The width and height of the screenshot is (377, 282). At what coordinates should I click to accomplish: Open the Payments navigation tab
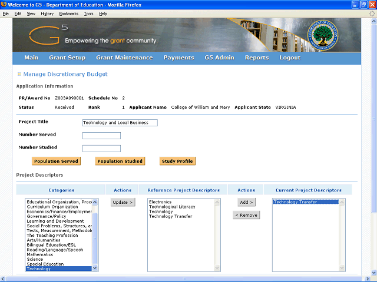pyautogui.click(x=178, y=58)
